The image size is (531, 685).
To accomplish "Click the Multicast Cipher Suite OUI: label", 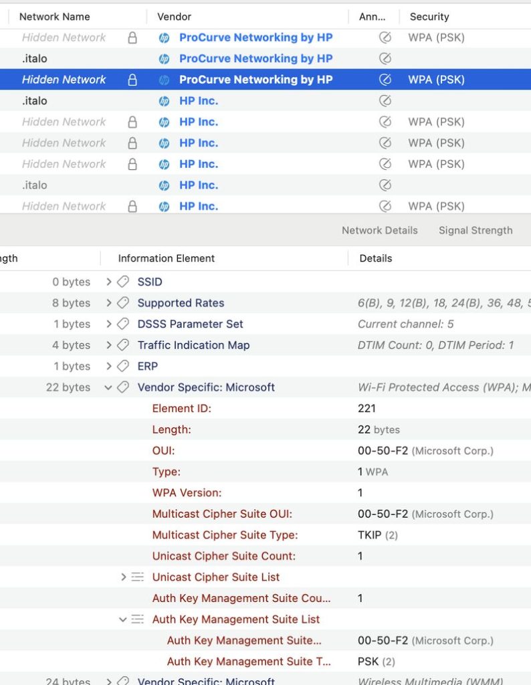I will pos(222,514).
